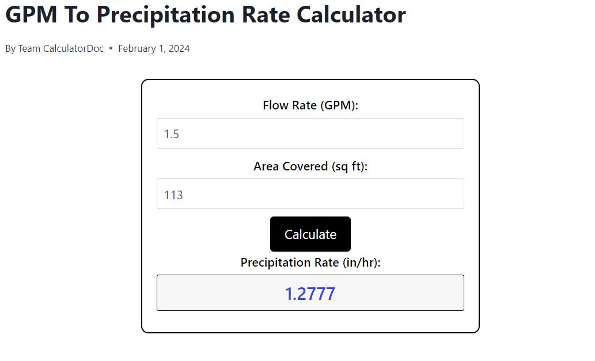Click the black Calculate button
The height and width of the screenshot is (361, 595).
[310, 234]
